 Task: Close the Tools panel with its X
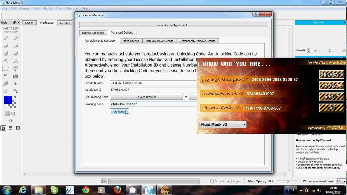coord(18,23)
